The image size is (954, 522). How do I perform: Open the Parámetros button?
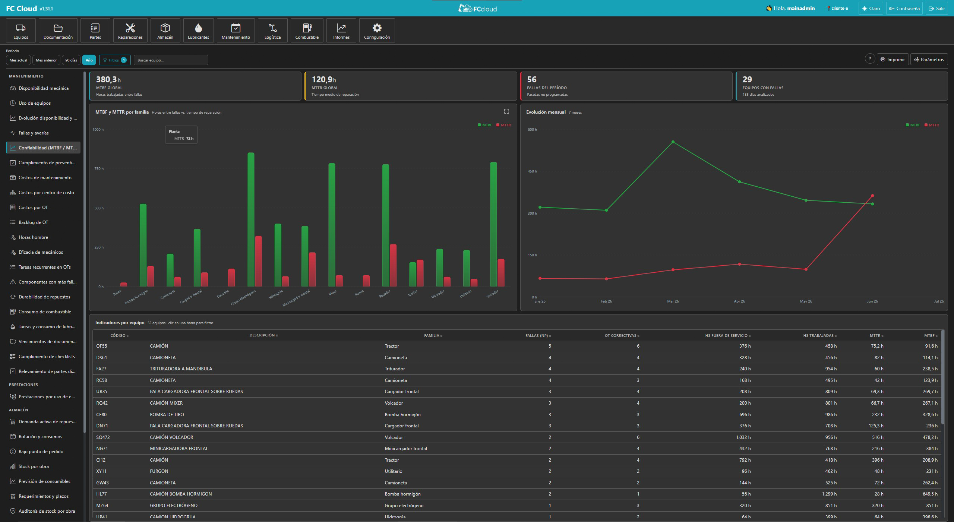tap(929, 59)
